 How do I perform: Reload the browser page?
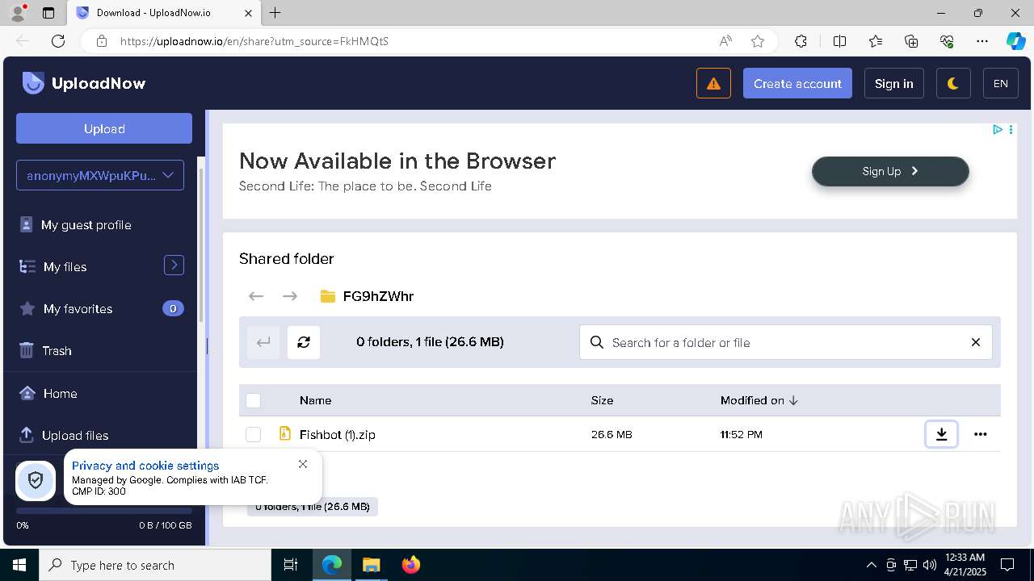pos(58,41)
